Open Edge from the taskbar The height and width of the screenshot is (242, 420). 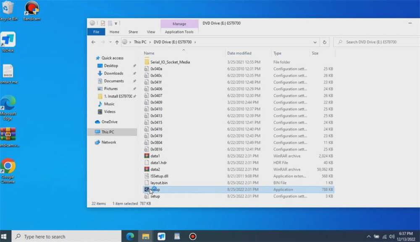[130, 237]
